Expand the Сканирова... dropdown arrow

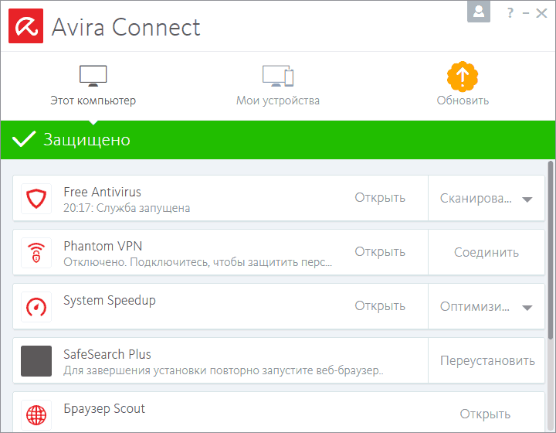tap(527, 199)
